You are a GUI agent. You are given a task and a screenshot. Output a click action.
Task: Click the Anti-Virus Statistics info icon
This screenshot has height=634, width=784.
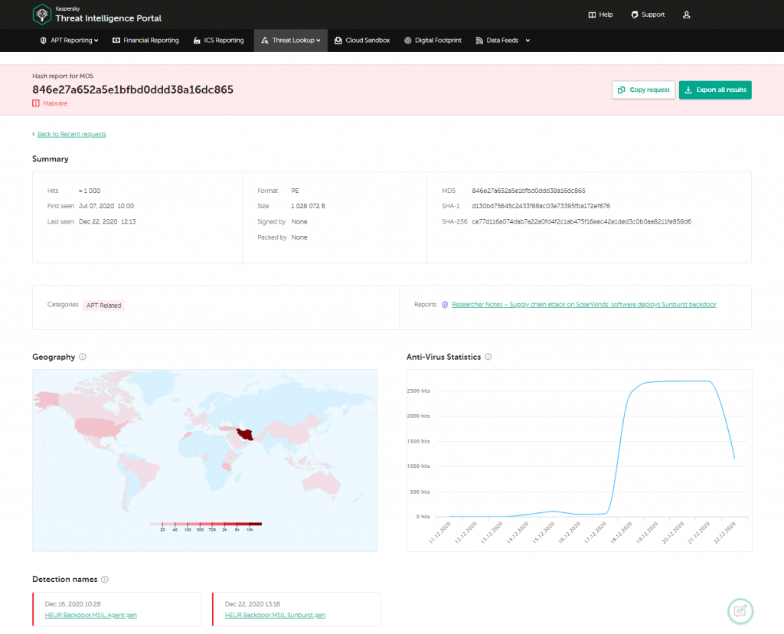pos(488,357)
